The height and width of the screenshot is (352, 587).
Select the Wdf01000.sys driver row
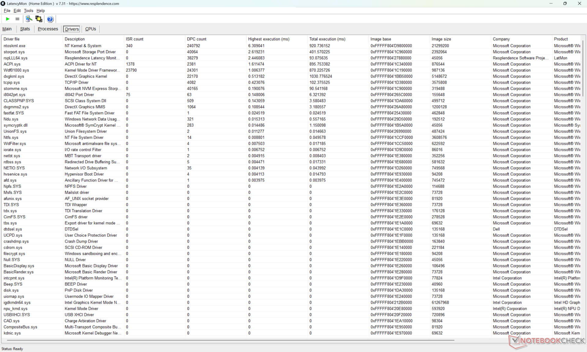click(x=291, y=70)
